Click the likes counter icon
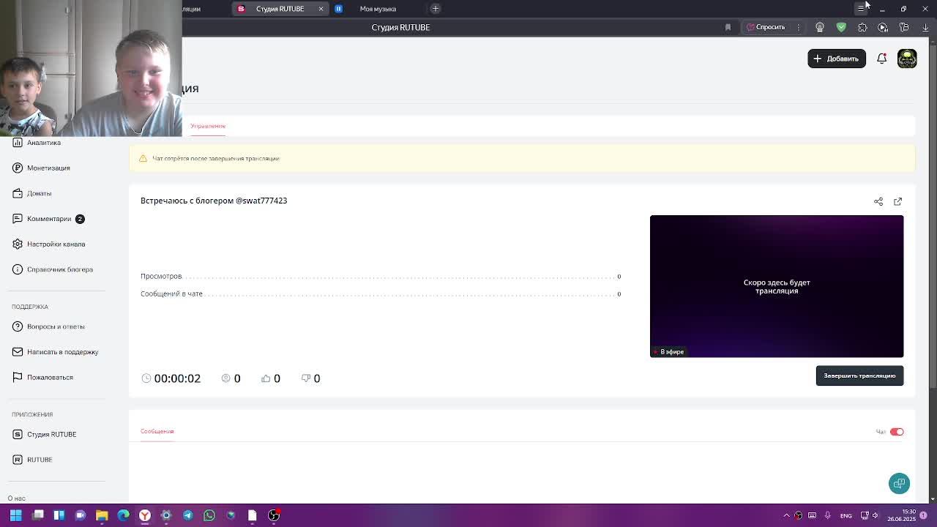The width and height of the screenshot is (937, 527). (x=266, y=378)
